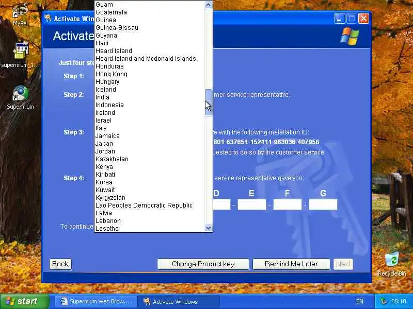Select Guatemala in the country list
This screenshot has height=309, width=413.
click(x=150, y=12)
